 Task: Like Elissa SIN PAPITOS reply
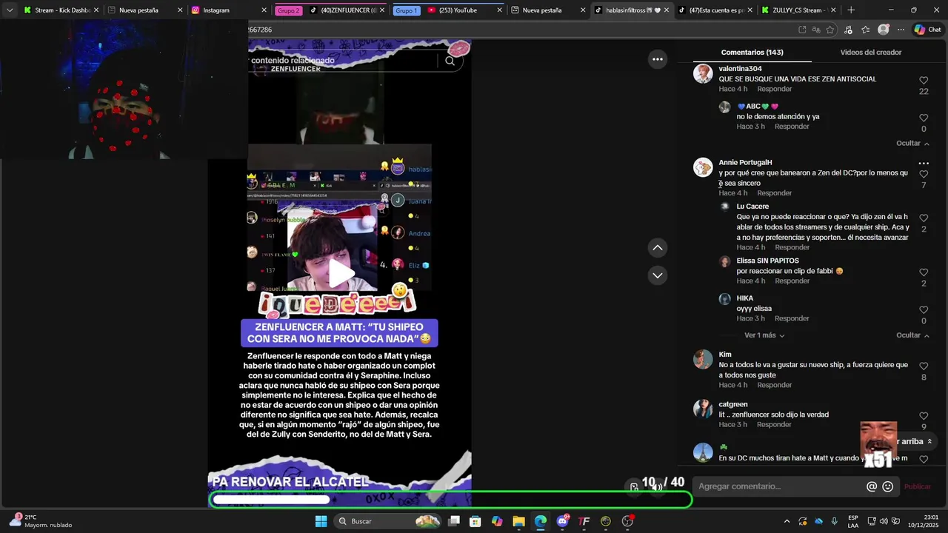point(924,272)
